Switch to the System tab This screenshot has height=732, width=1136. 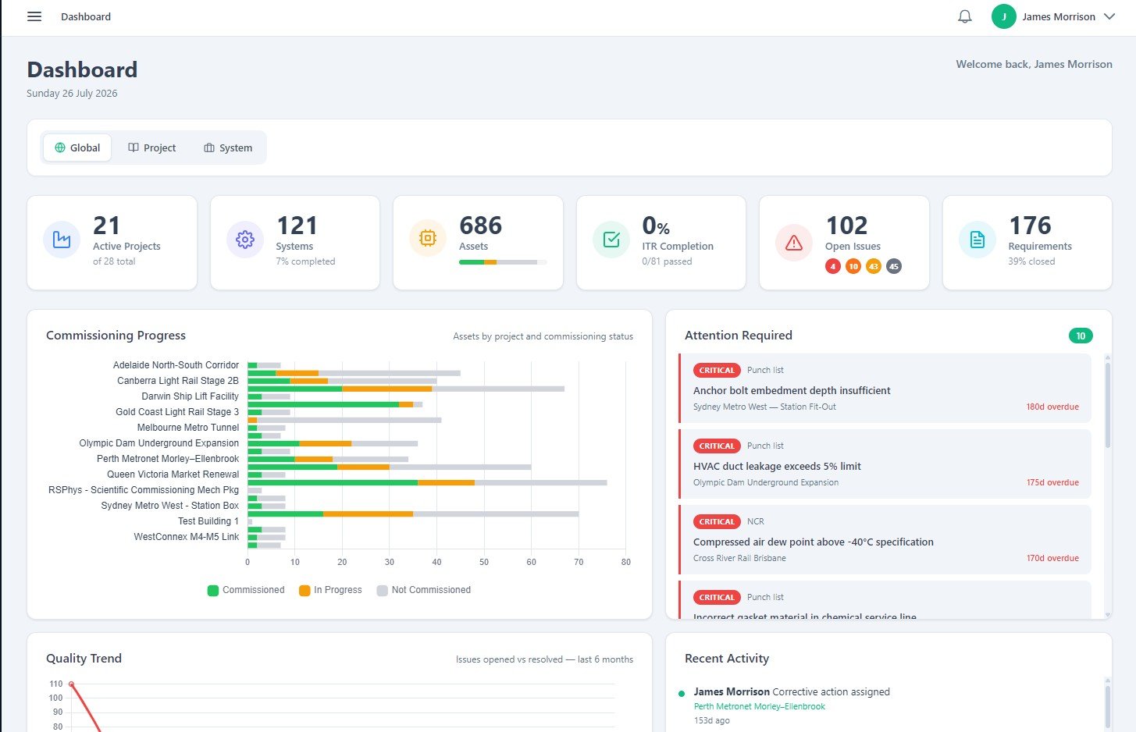click(228, 147)
